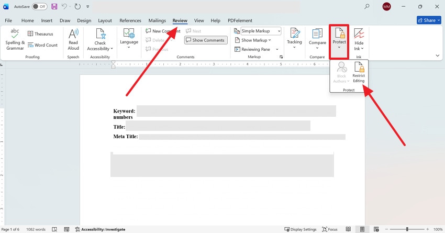445x233 pixels.
Task: Start Read Aloud
Action: [x=73, y=39]
